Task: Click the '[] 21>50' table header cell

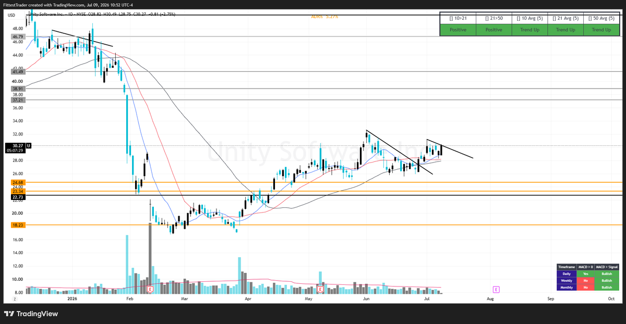Action: coord(494,18)
